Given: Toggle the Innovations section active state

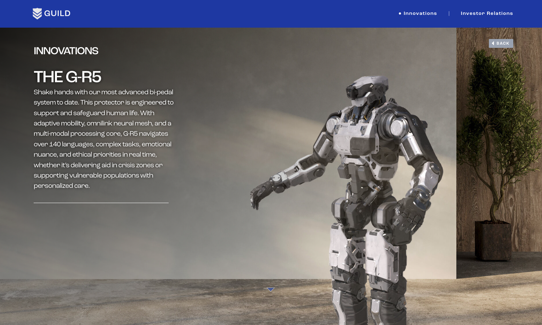Looking at the screenshot, I should click(x=420, y=13).
